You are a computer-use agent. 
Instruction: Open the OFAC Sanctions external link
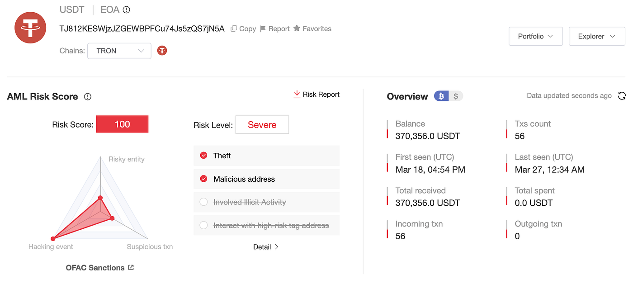[x=131, y=267]
